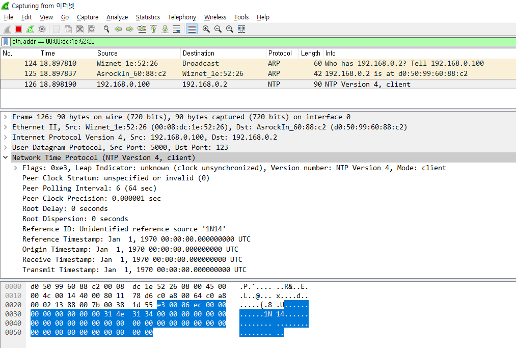516x348 pixels.
Task: Open the Tools menu
Action: [x=241, y=17]
